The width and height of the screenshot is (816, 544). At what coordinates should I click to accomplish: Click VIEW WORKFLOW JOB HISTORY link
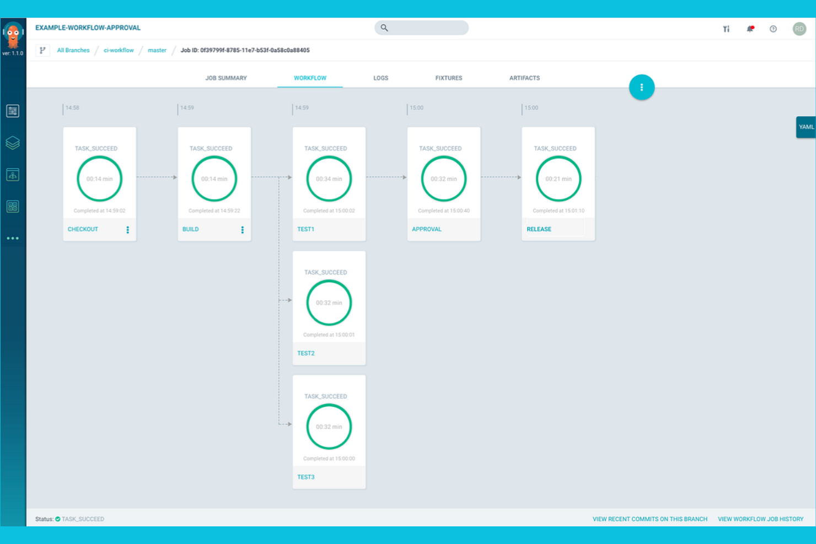761,519
